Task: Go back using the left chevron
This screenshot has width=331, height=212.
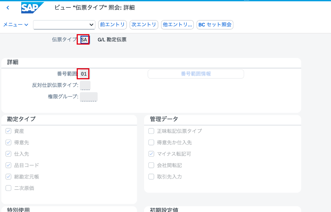Action: click(8, 8)
